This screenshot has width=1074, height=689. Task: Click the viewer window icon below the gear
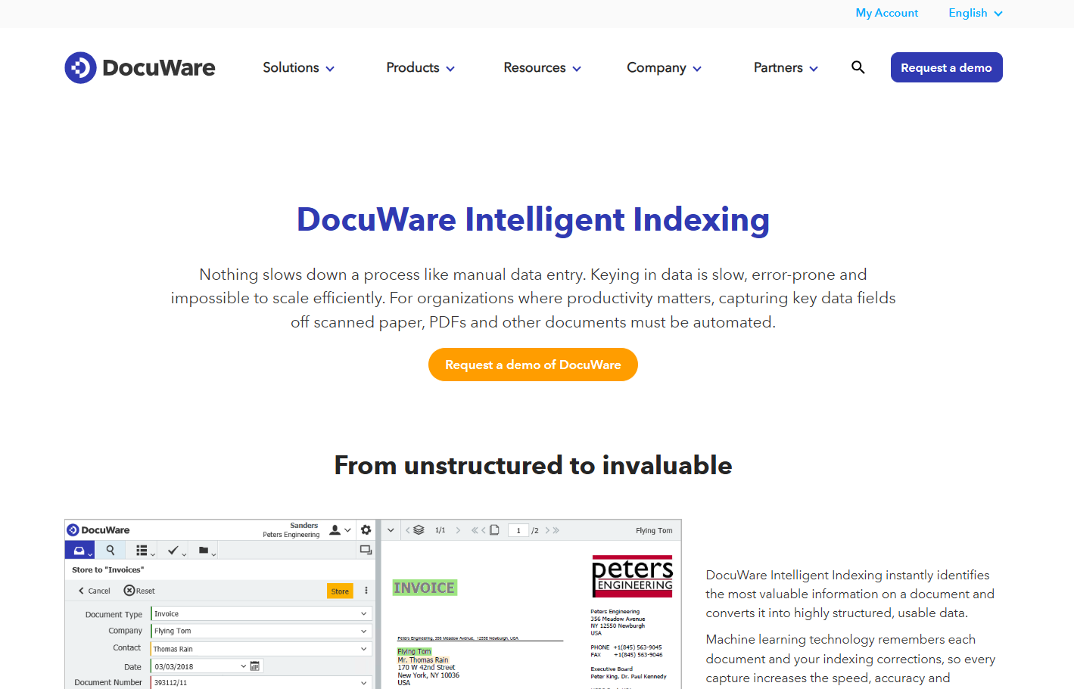click(x=366, y=550)
